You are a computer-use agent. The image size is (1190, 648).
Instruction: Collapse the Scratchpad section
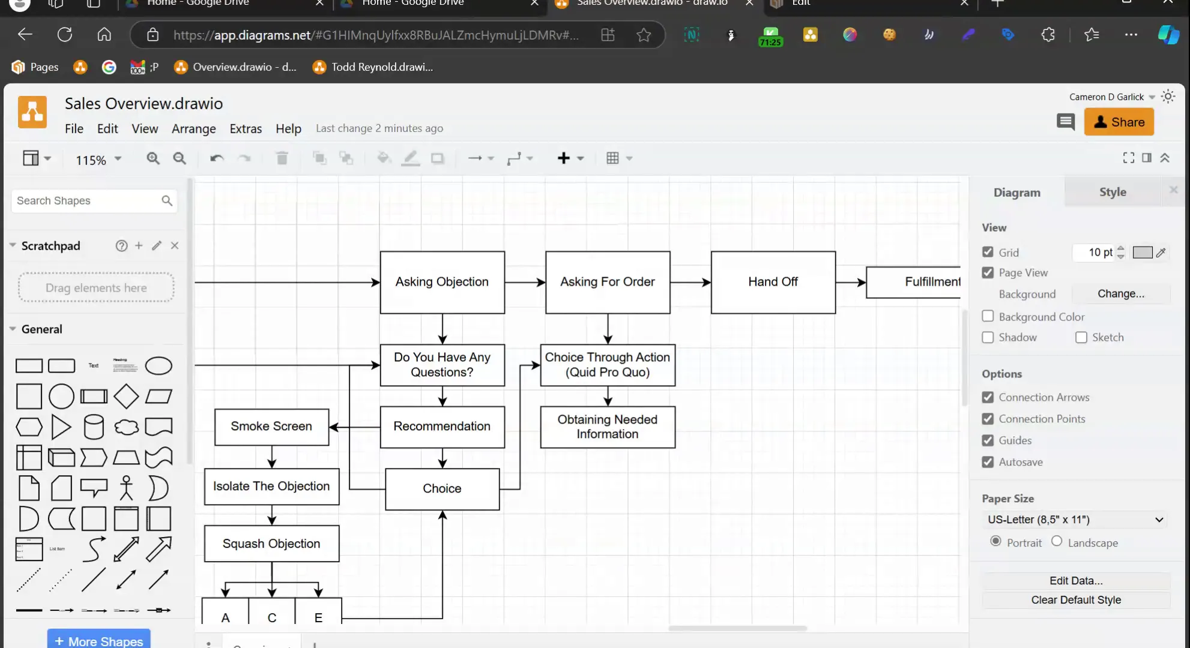coord(13,245)
